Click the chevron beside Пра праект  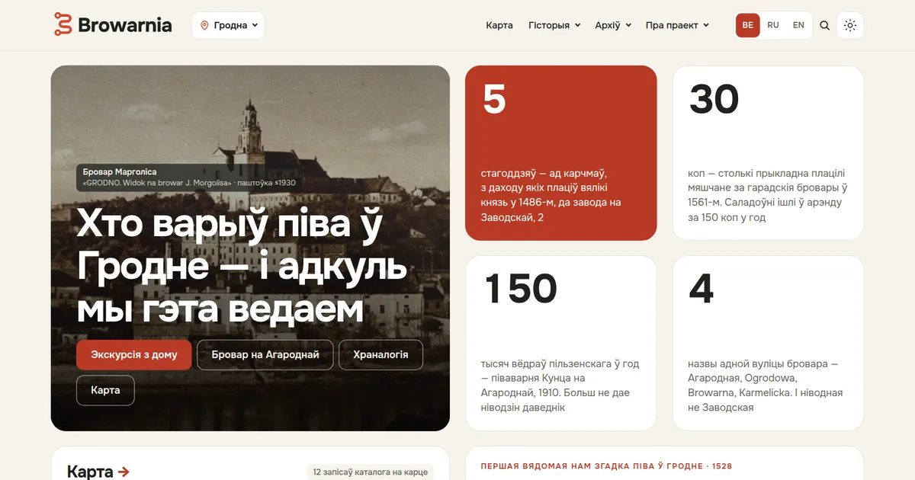[706, 25]
